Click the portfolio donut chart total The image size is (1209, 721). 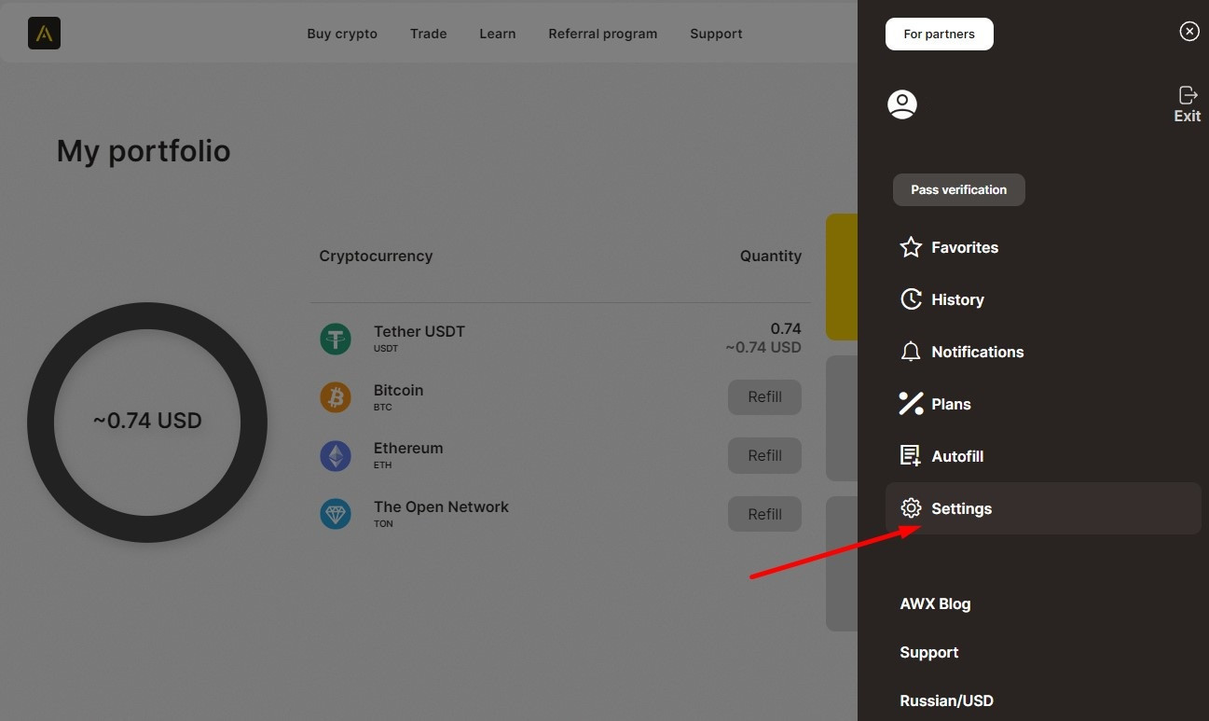tap(147, 421)
